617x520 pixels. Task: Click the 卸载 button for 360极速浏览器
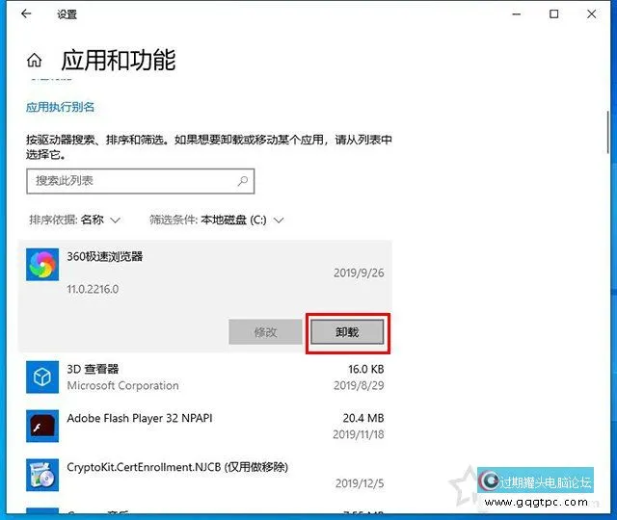347,332
